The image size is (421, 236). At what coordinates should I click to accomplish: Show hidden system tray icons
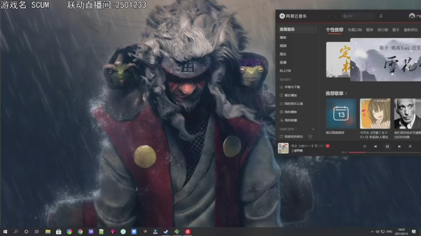pos(372,232)
